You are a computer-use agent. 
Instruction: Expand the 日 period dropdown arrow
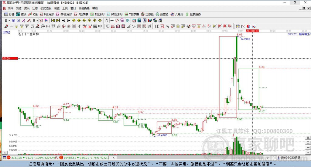[9, 20]
